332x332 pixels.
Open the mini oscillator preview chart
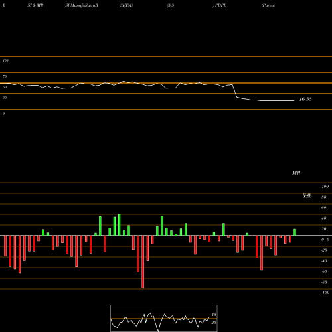click(x=164, y=318)
